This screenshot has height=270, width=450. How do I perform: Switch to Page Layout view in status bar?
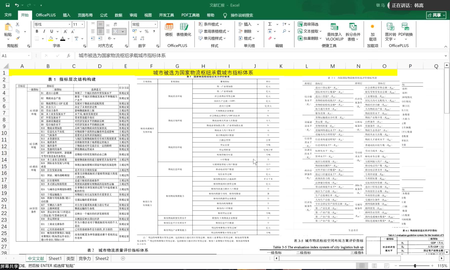click(374, 266)
